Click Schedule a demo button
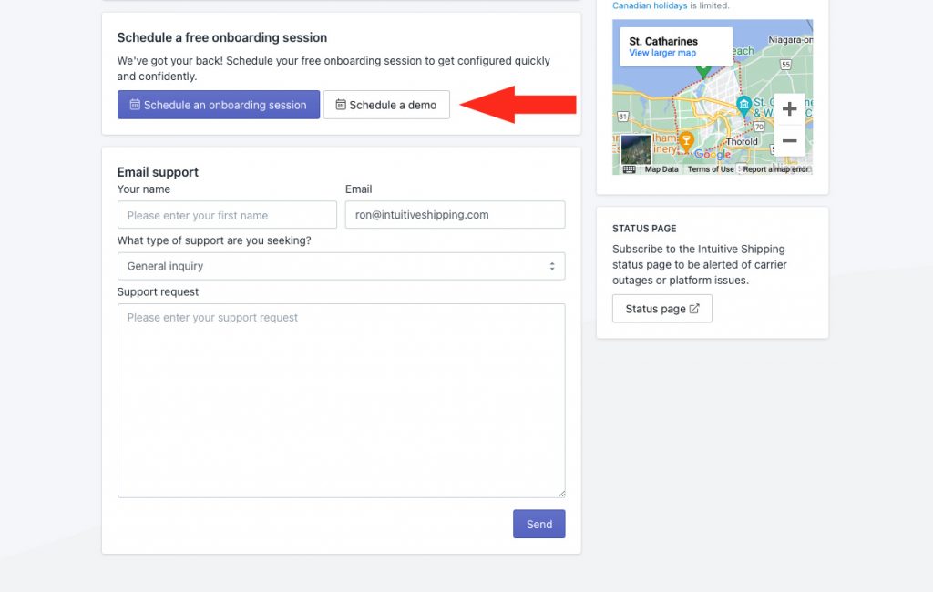This screenshot has width=933, height=592. pyautogui.click(x=386, y=105)
